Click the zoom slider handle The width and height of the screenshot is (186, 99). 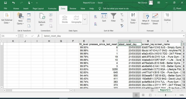(165, 95)
